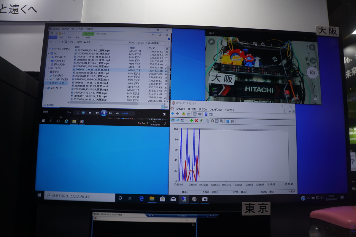Toggle details view icon at Explorer bottom-right

click(x=163, y=107)
